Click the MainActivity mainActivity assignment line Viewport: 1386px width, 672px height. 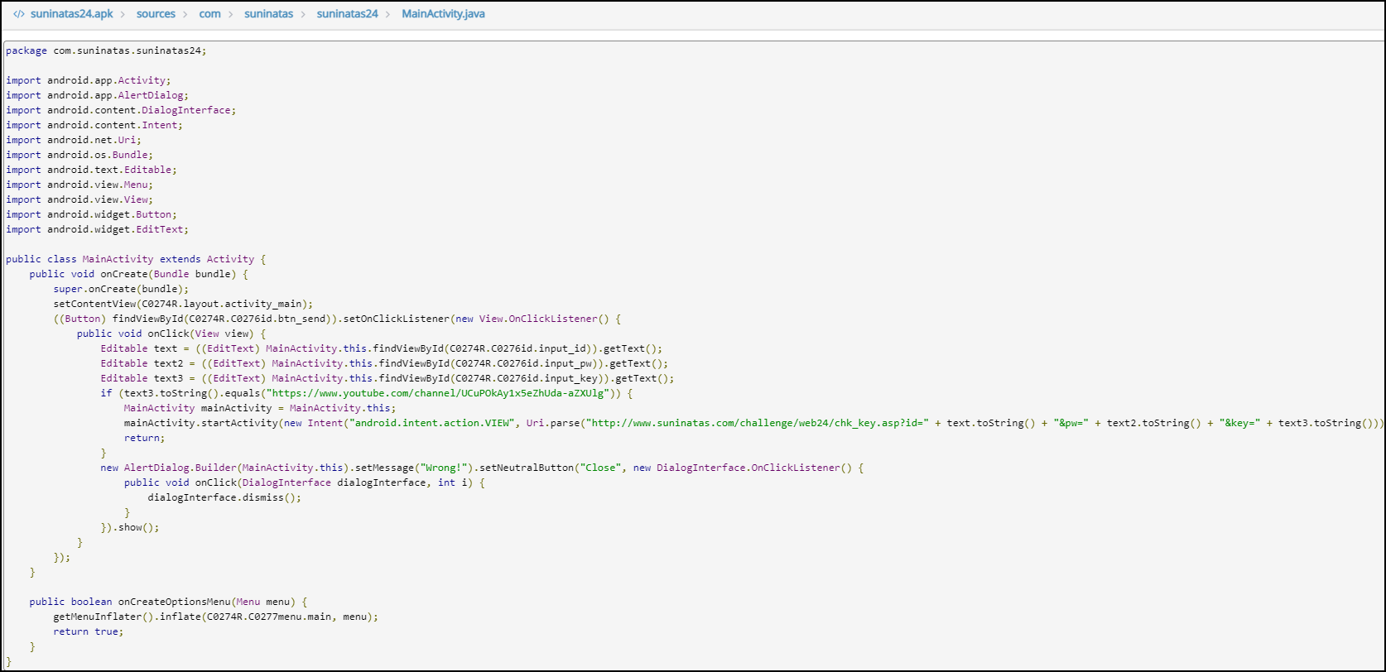pos(260,408)
